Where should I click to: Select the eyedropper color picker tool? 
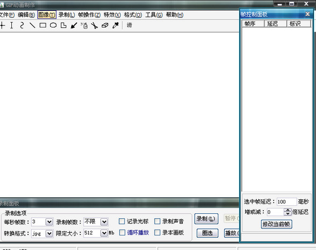pos(115,25)
